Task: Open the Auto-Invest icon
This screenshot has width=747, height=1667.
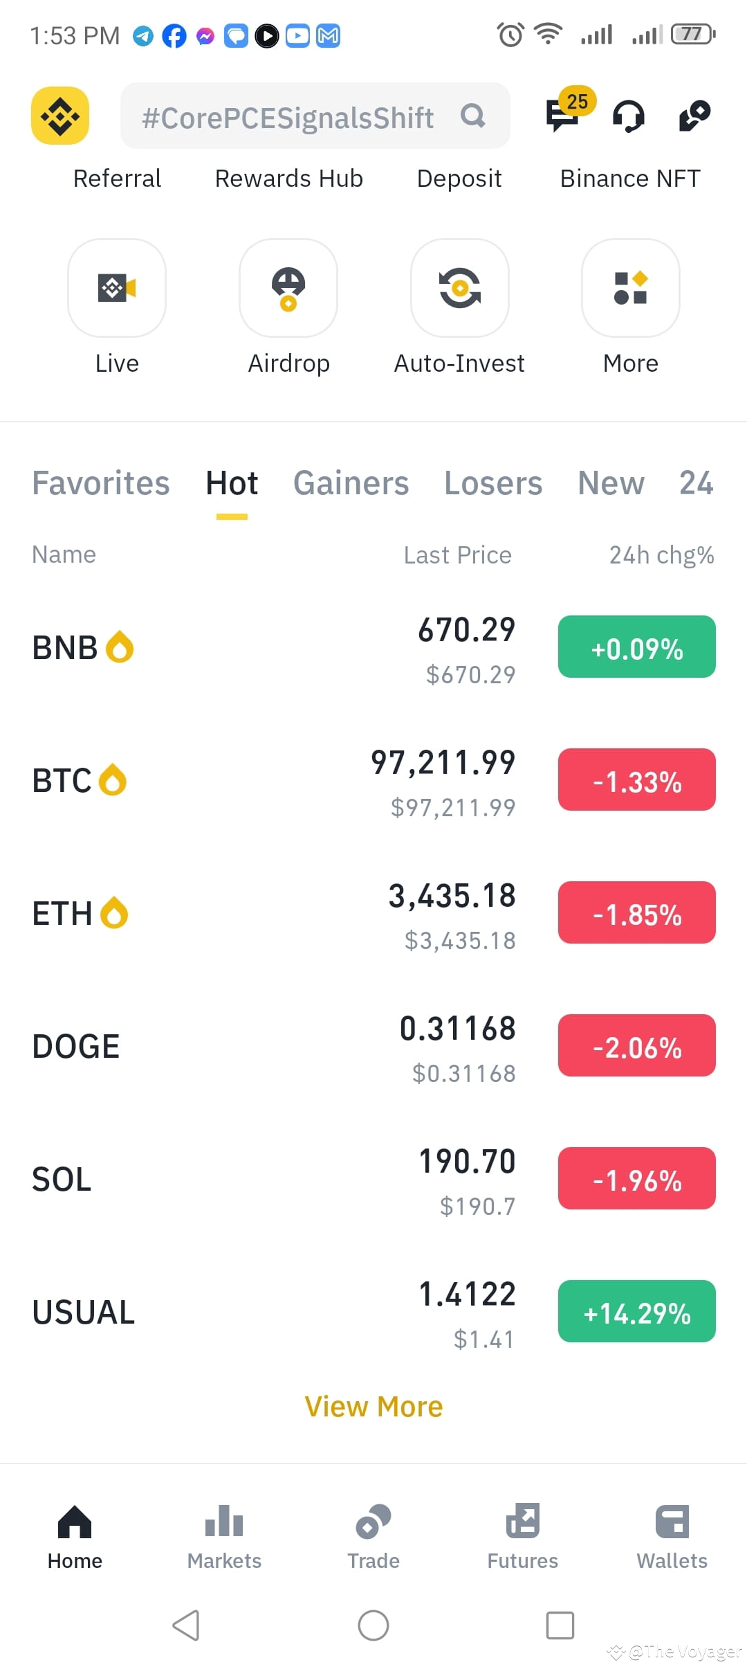Action: point(460,288)
